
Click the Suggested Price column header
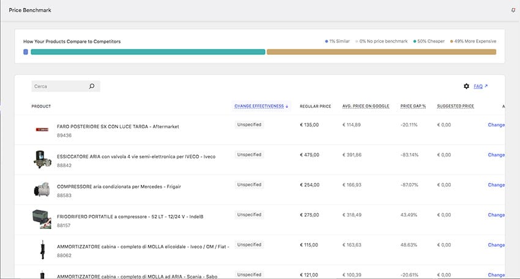(x=455, y=106)
